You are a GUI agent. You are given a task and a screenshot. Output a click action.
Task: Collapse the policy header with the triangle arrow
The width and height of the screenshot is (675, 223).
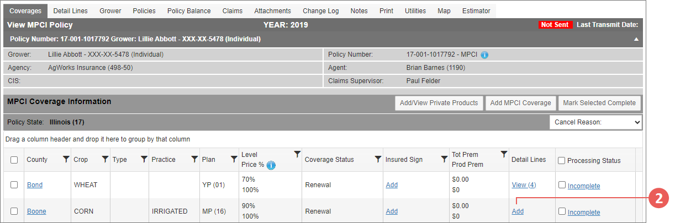click(636, 40)
